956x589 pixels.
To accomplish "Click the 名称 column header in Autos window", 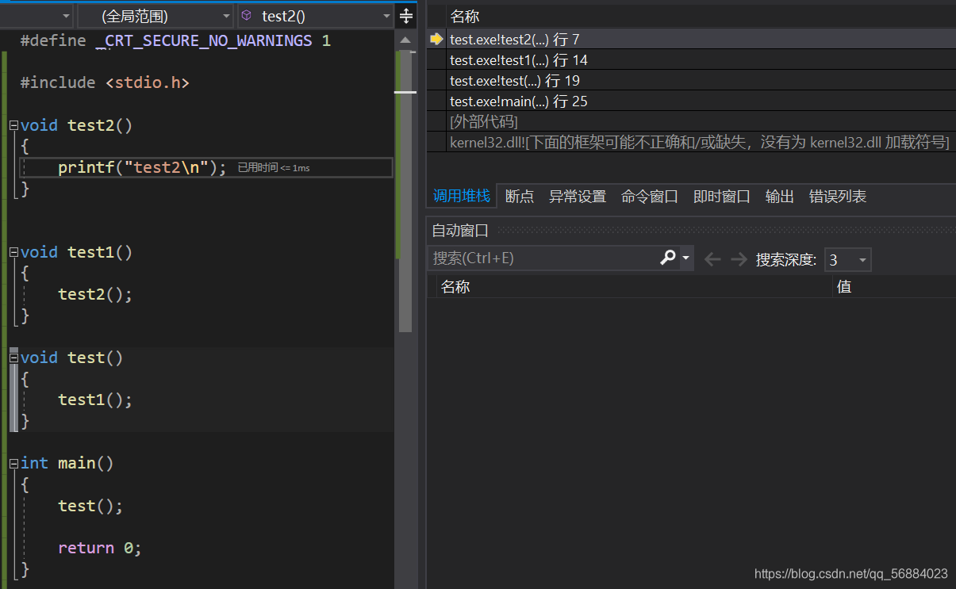I will click(x=455, y=286).
